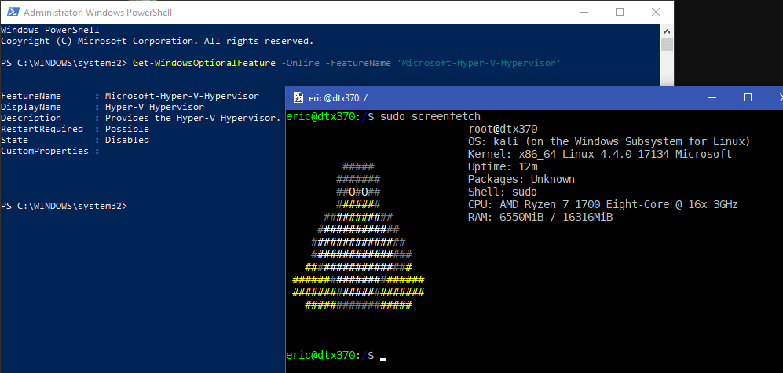Click the '-FeatureName' parameter in PowerShell command
This screenshot has height=373, width=783.
click(358, 63)
